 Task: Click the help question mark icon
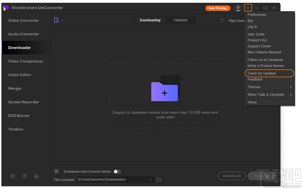25,176
